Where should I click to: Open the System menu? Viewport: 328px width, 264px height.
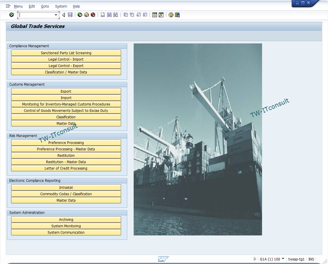point(61,6)
